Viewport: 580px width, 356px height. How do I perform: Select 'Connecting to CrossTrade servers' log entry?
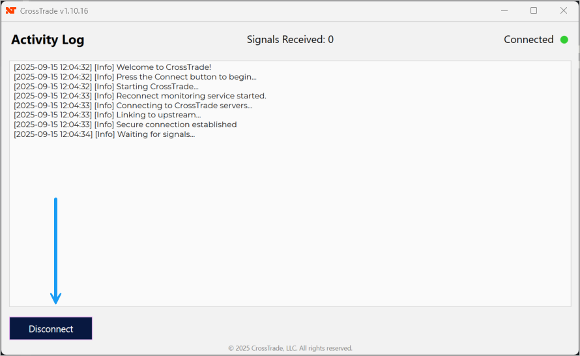click(133, 106)
